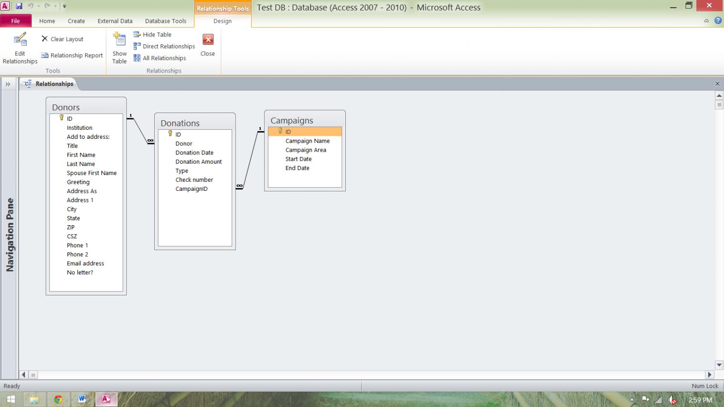Open the Show Table dialog
The image size is (724, 407).
coord(119,48)
